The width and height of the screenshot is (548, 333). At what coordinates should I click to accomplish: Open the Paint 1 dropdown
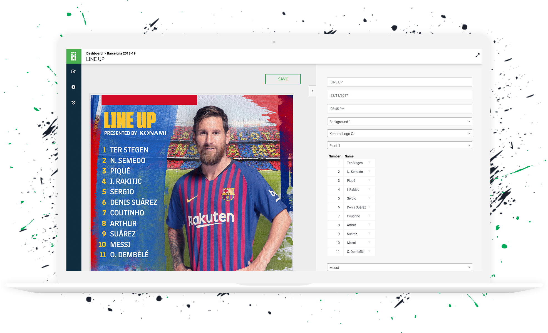pyautogui.click(x=400, y=145)
